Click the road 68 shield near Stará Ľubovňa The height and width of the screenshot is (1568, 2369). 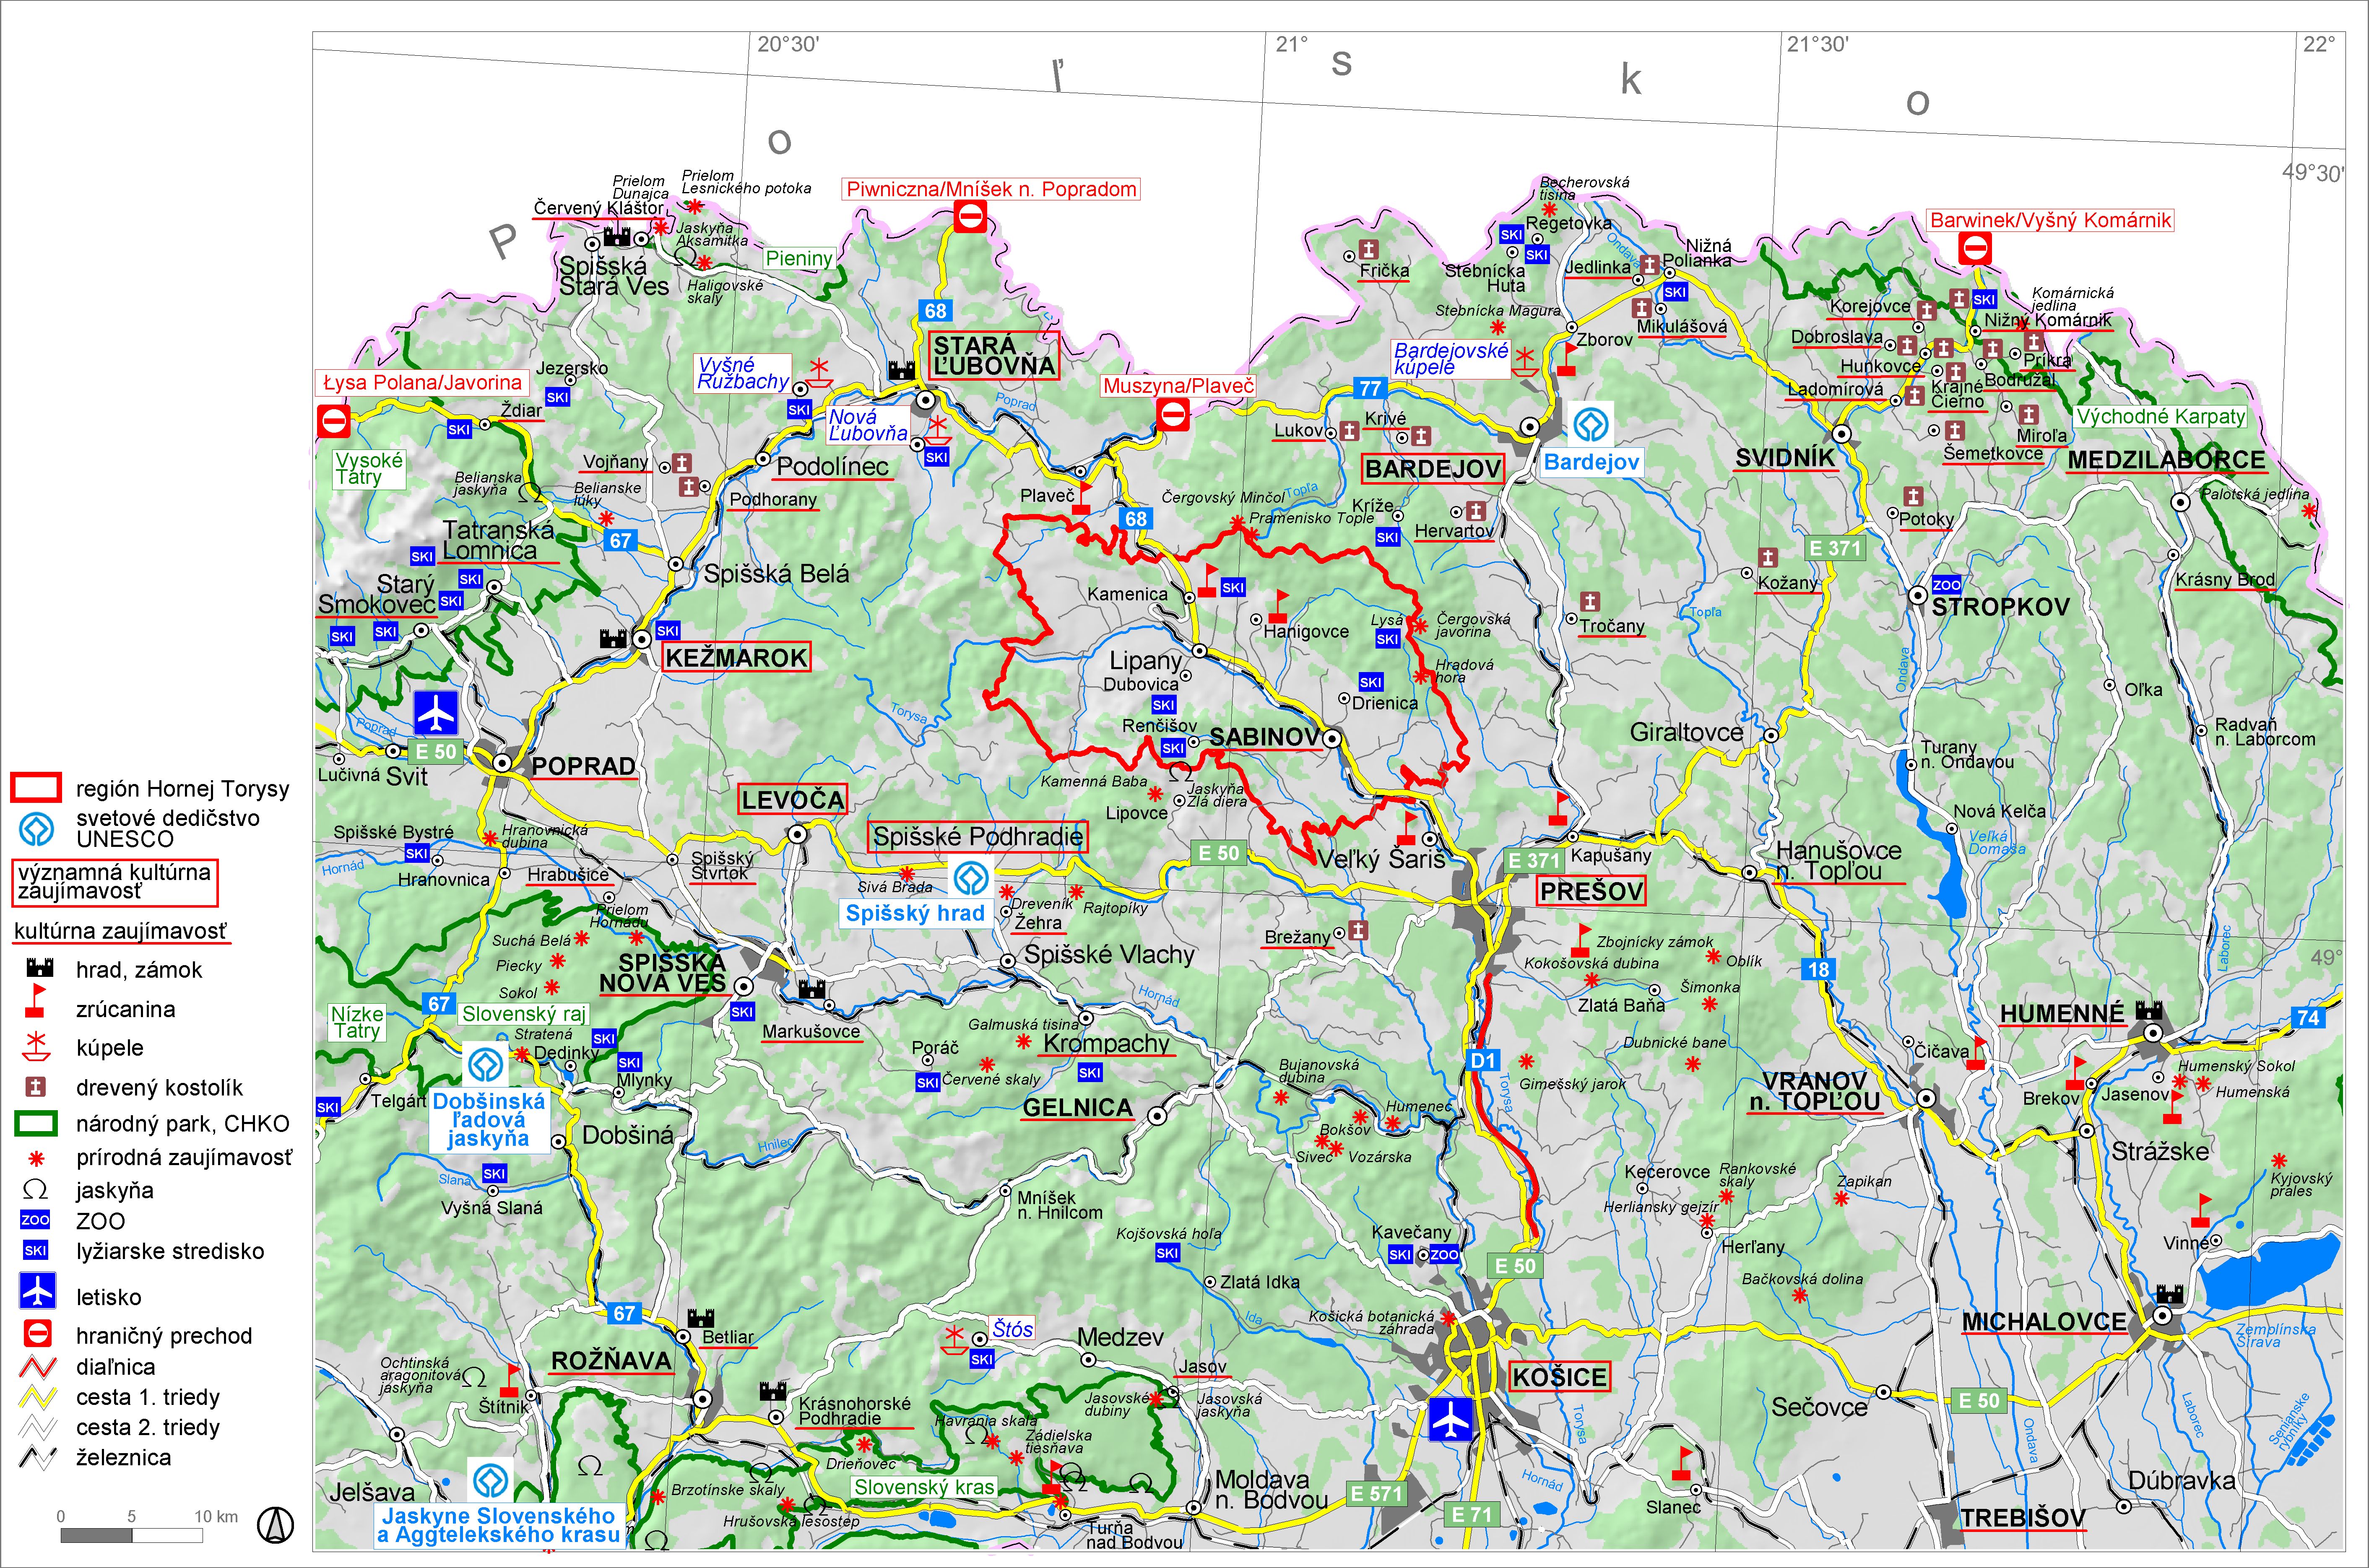pyautogui.click(x=935, y=311)
